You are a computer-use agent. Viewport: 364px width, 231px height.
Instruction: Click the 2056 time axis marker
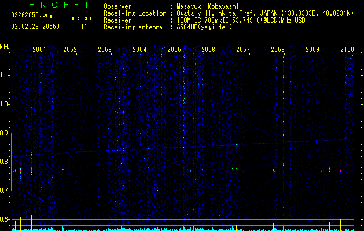(x=208, y=50)
